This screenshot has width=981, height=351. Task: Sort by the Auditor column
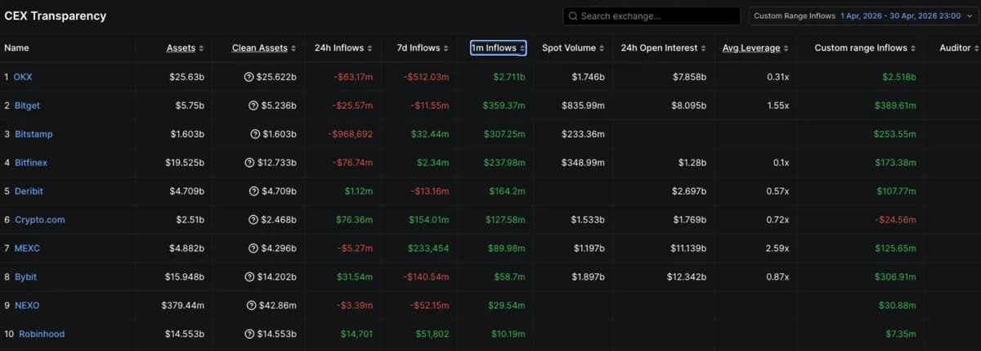click(959, 48)
